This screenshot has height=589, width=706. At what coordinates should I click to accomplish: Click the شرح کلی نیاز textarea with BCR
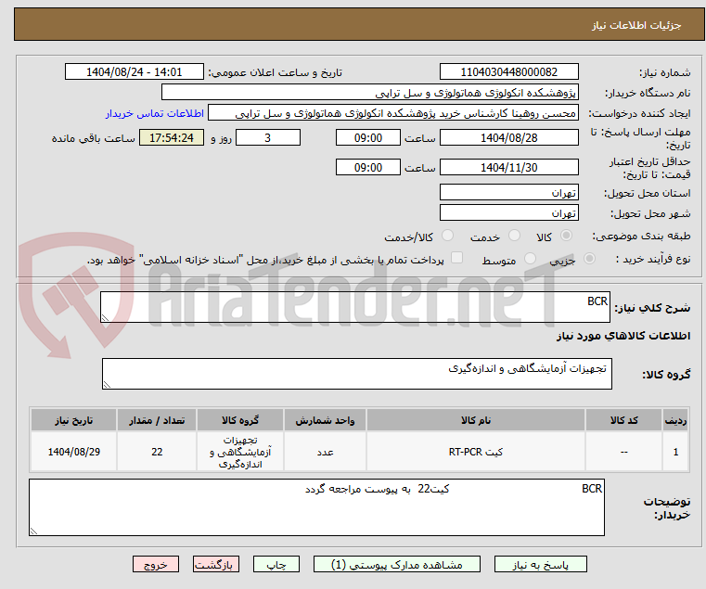click(x=355, y=307)
